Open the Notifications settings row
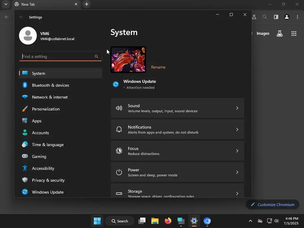 coord(178,129)
